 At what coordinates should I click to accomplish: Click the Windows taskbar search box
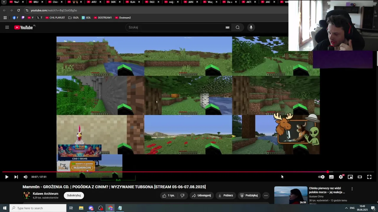[38, 208]
